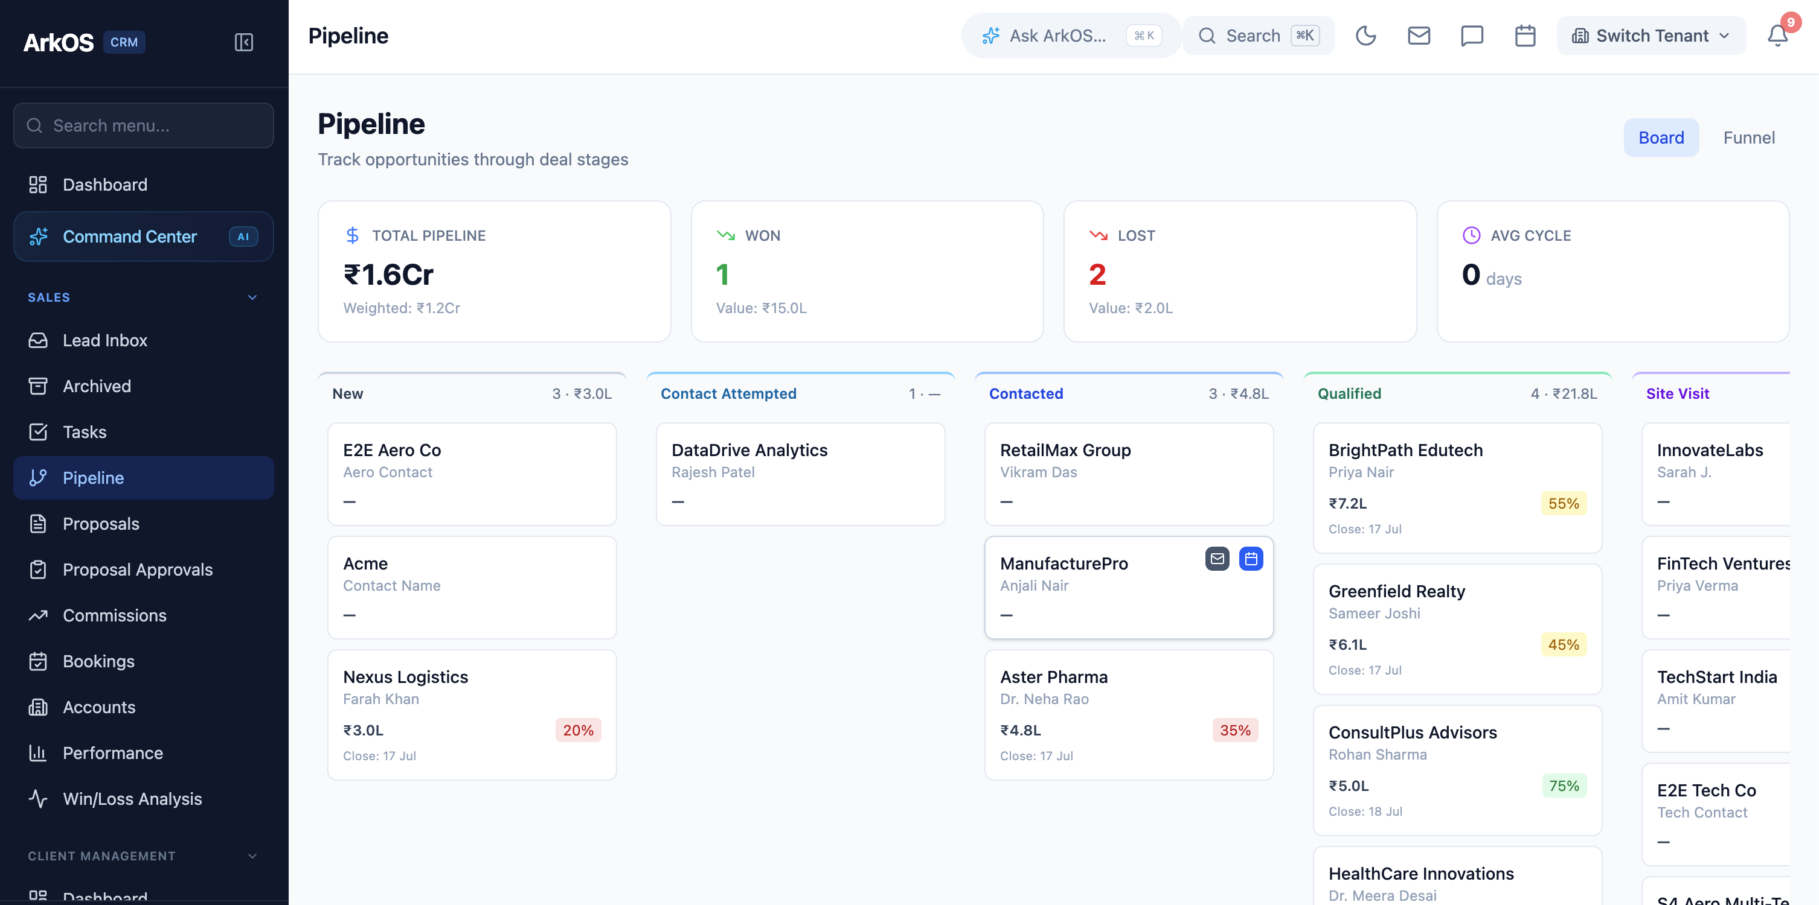Image resolution: width=1819 pixels, height=905 pixels.
Task: Click the Ask ArkOS sparkle icon
Action: [990, 36]
